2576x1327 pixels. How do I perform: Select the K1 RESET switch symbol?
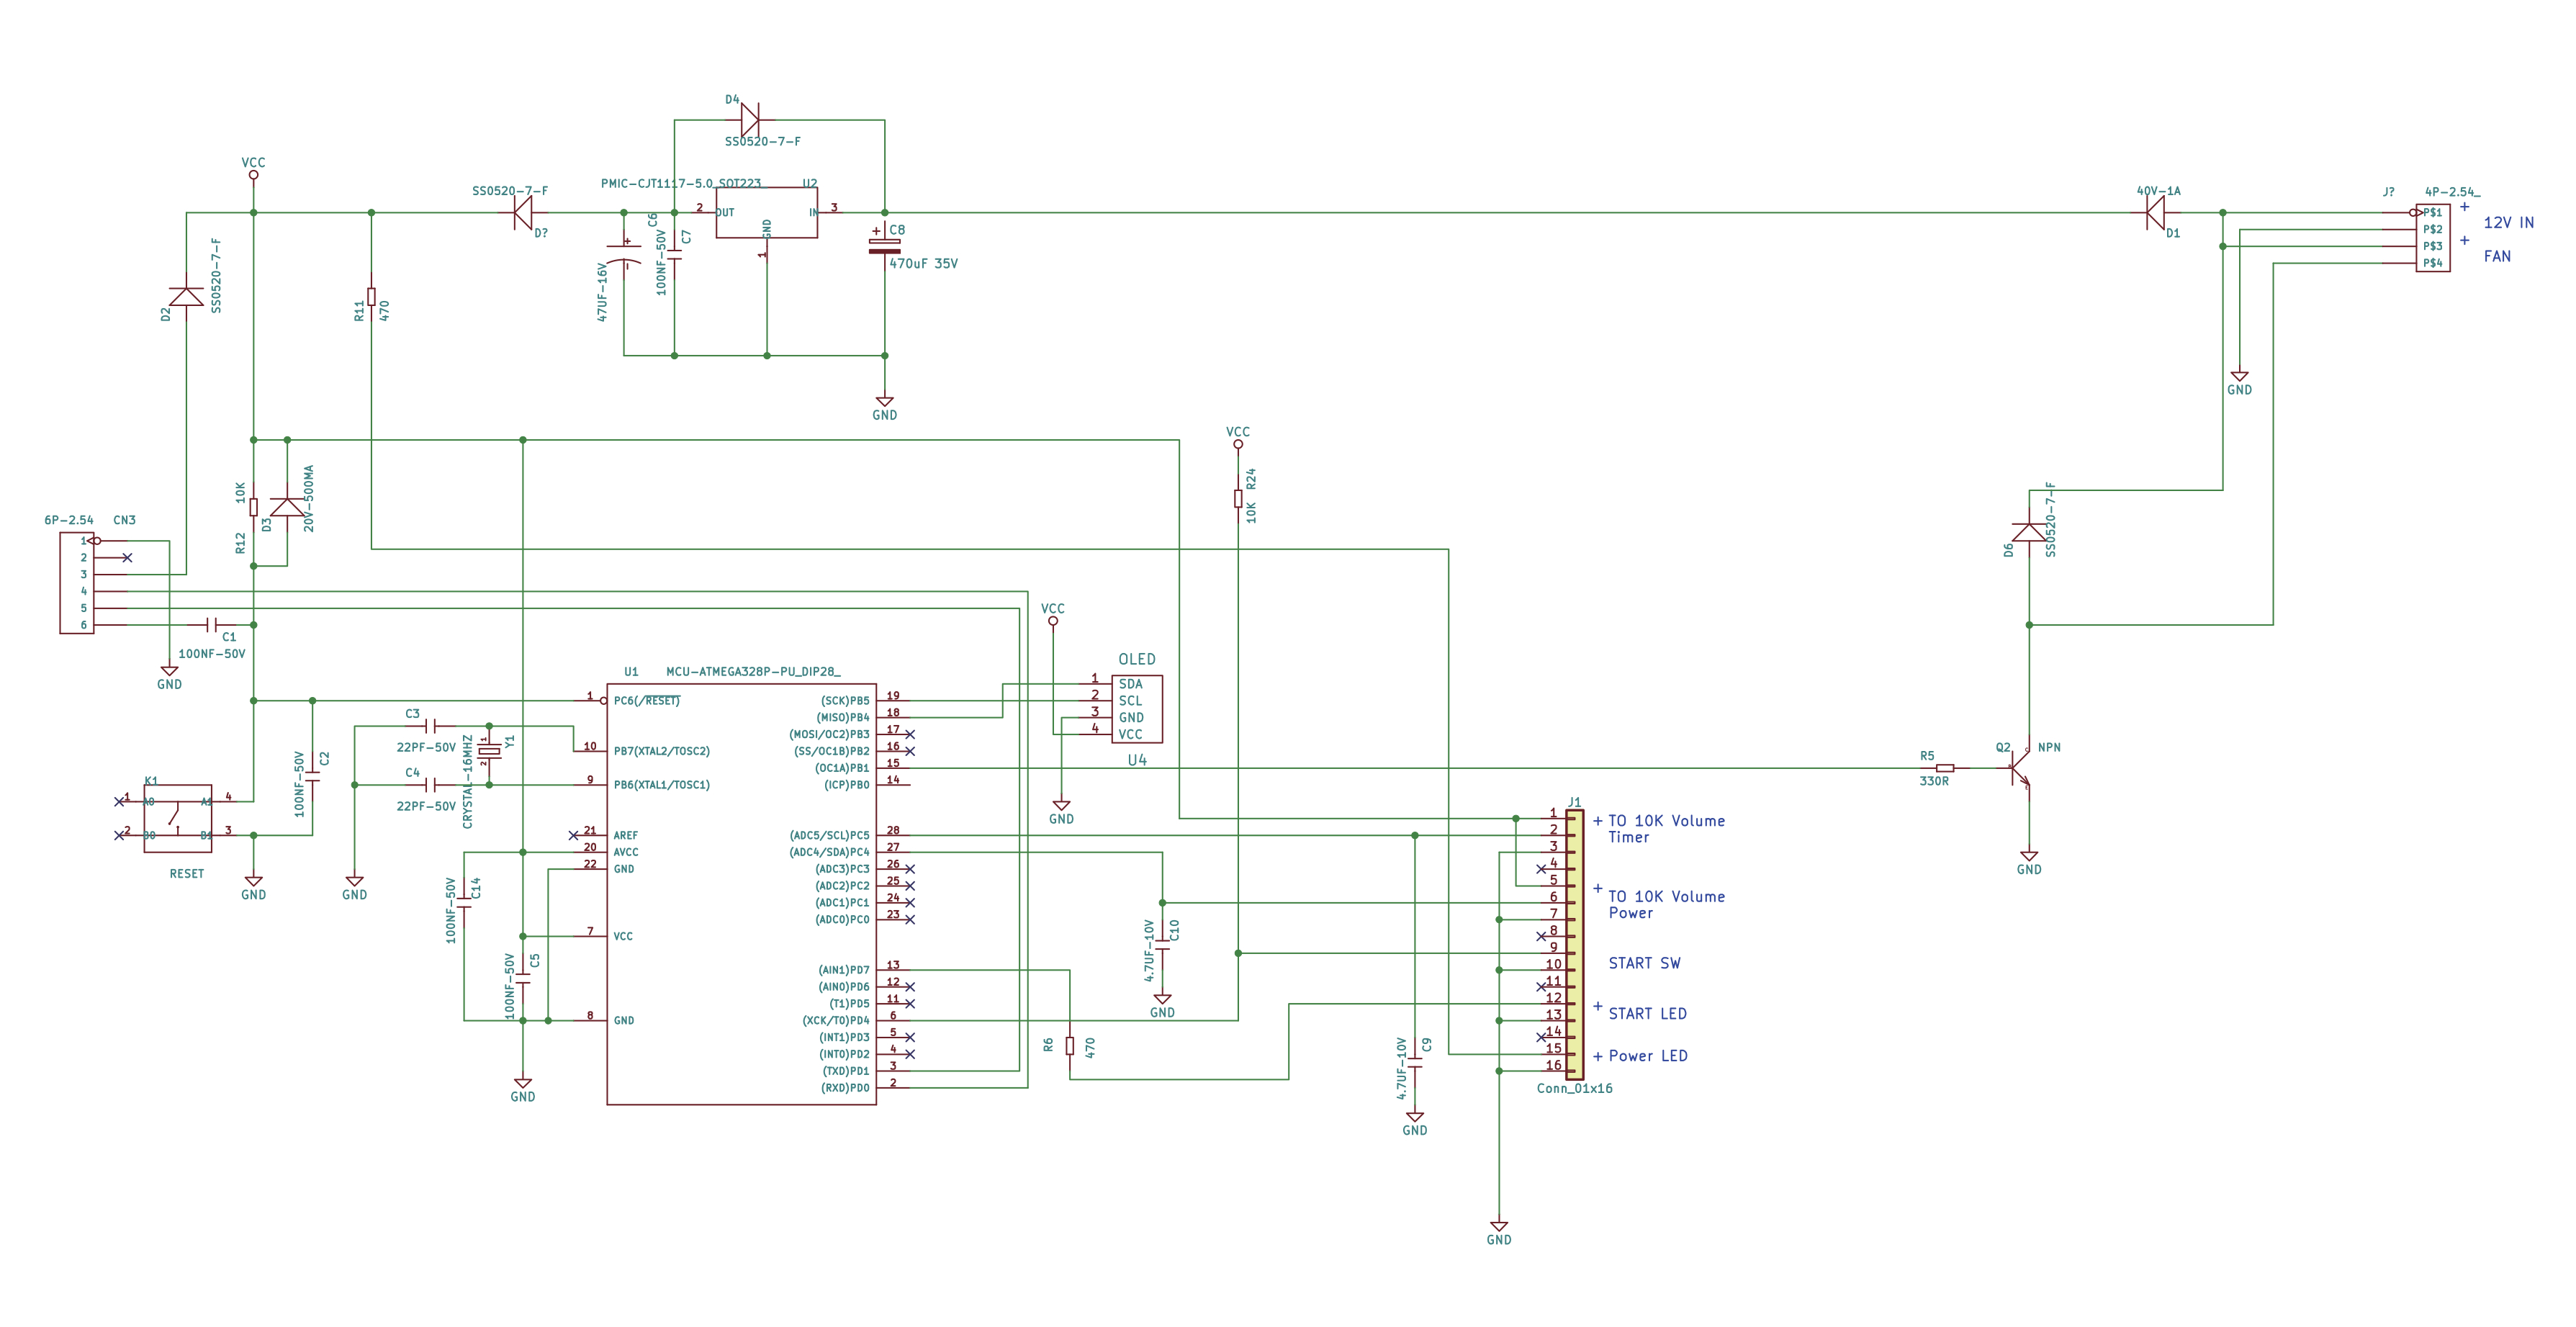(178, 818)
